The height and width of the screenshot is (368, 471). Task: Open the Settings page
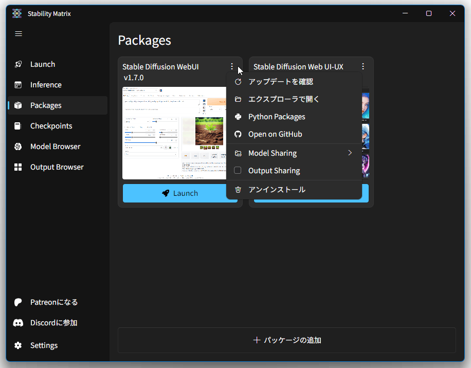click(58, 345)
